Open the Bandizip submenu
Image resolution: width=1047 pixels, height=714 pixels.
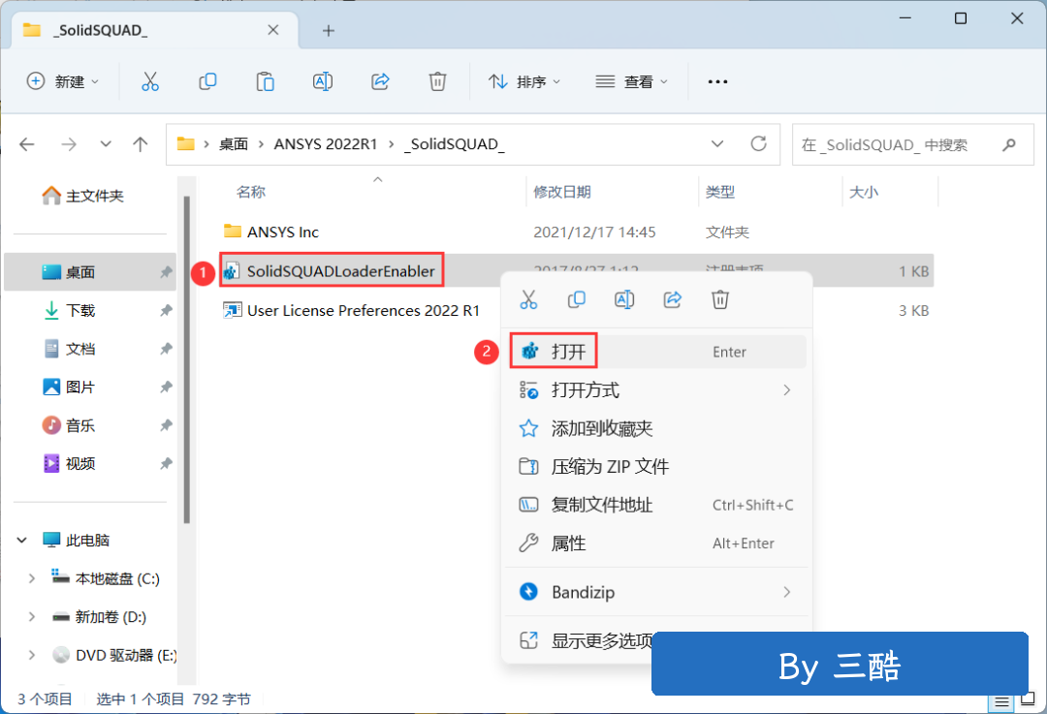pos(656,592)
